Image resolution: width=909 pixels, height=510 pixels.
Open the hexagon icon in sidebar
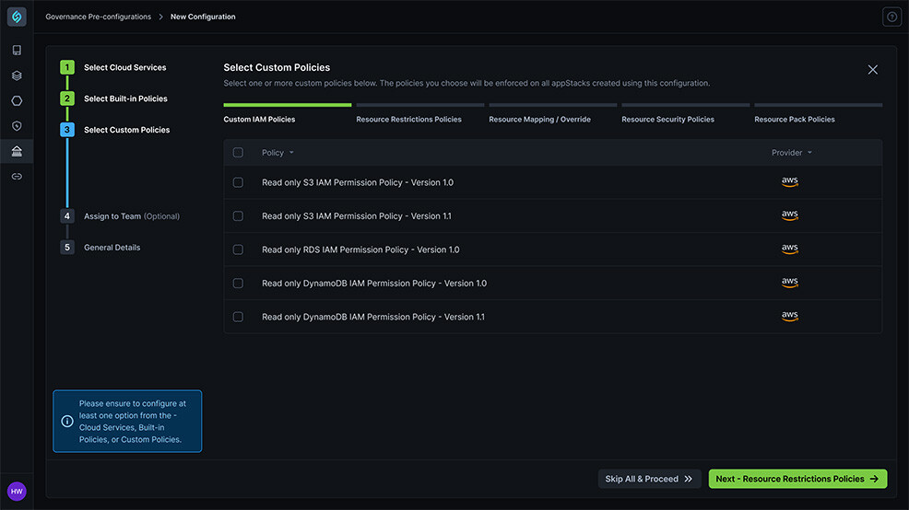17,100
